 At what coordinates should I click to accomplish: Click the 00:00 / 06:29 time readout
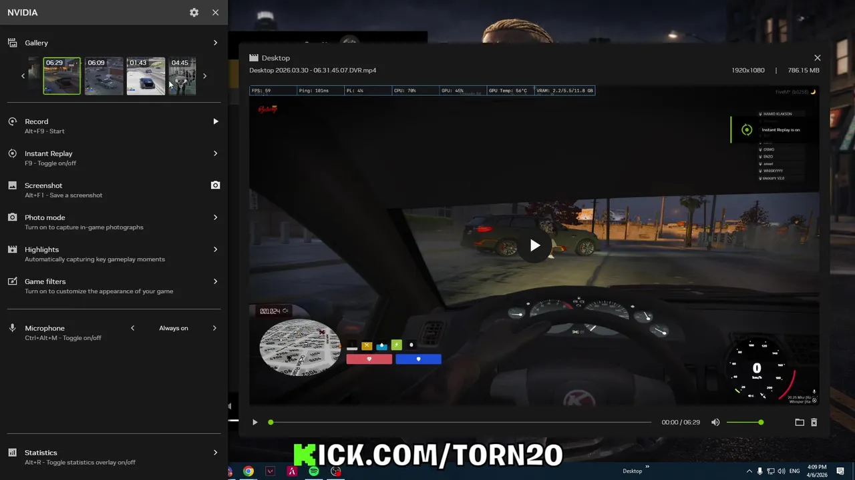(x=681, y=422)
